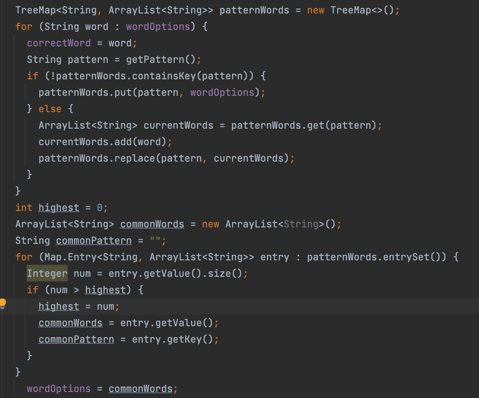Click the empty string literal for commonPattern
This screenshot has width=479, height=398.
tap(155, 241)
